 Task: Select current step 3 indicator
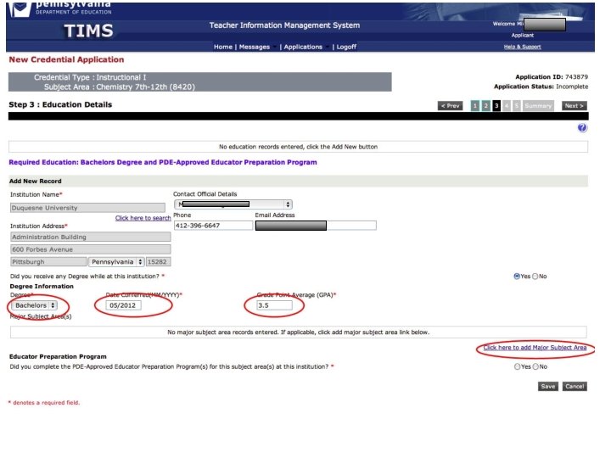[496, 105]
